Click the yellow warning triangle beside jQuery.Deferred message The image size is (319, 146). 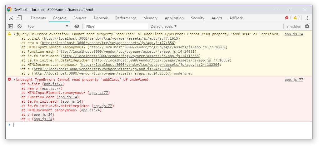pos(9,34)
